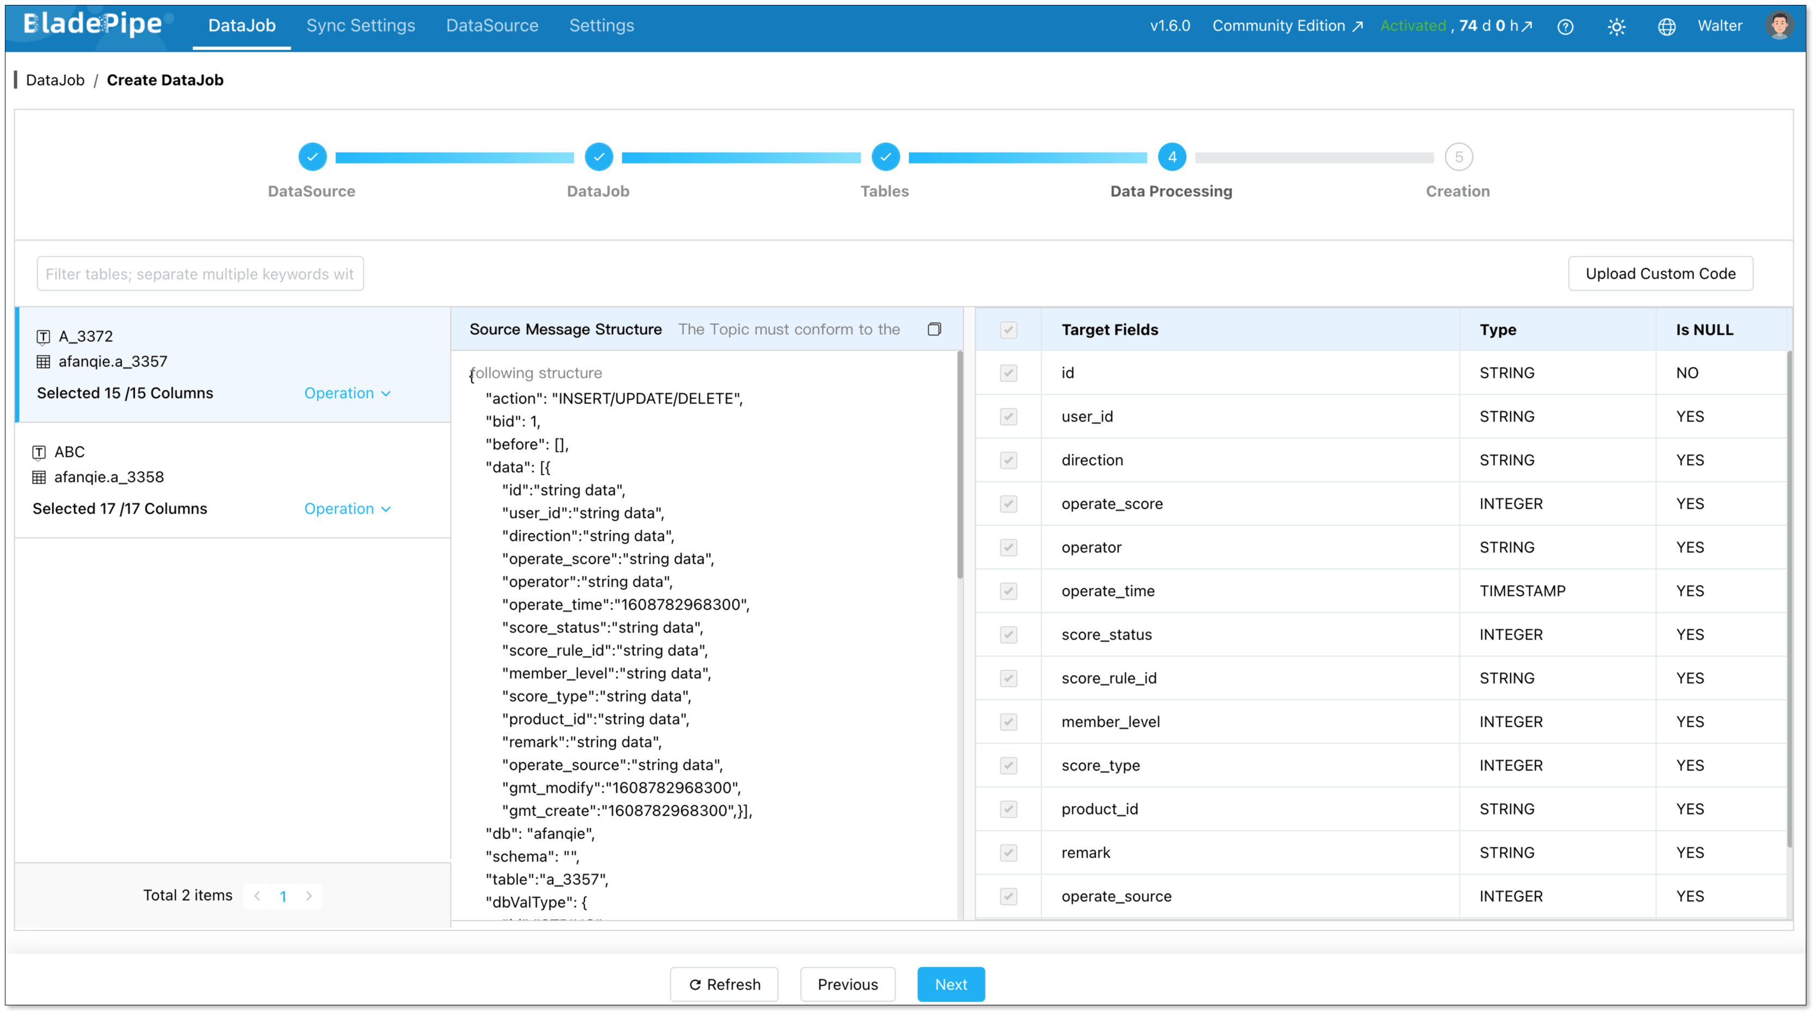Screen dimensions: 1814x1013
Task: Toggle the user_id field checkbox
Action: (x=1008, y=416)
